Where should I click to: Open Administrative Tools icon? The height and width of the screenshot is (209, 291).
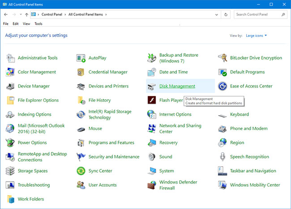[10, 58]
